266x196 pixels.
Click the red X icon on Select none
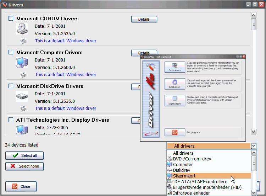click(13, 166)
